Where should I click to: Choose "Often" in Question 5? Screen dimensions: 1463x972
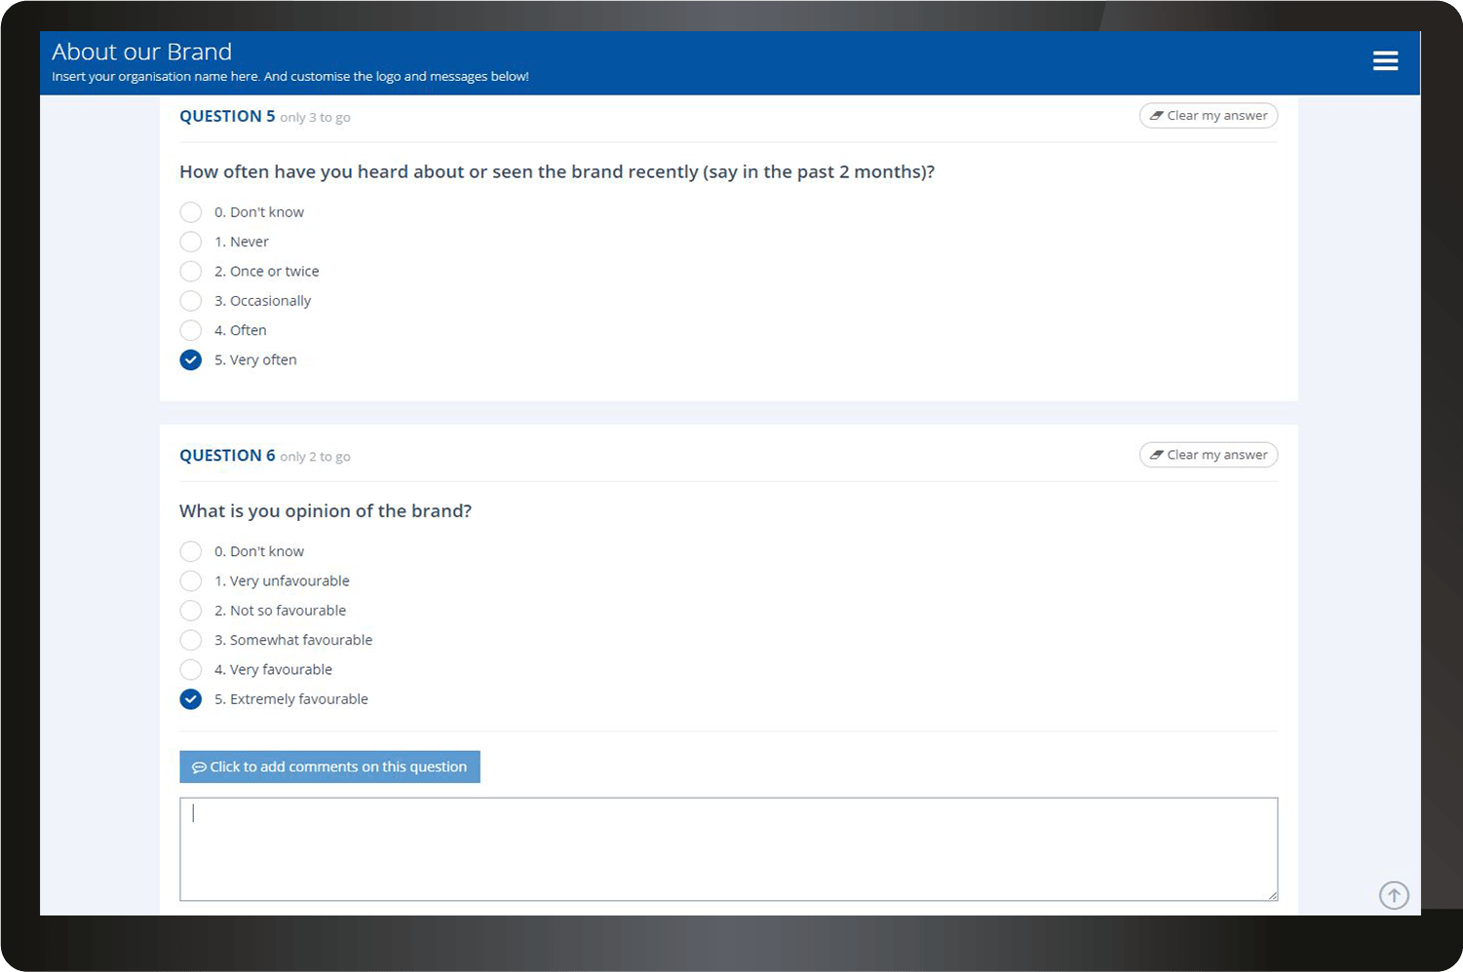pyautogui.click(x=191, y=330)
